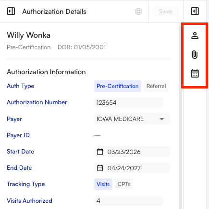Click the Authorization Details title
209x209 pixels.
pos(54,11)
